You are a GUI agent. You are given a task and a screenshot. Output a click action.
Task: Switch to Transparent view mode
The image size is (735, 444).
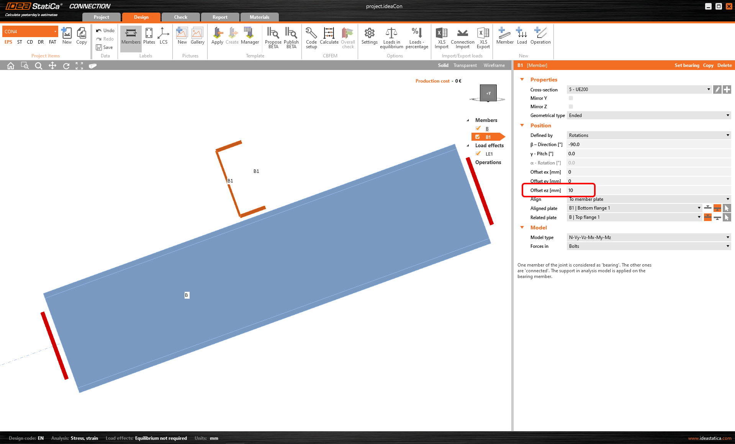(465, 65)
